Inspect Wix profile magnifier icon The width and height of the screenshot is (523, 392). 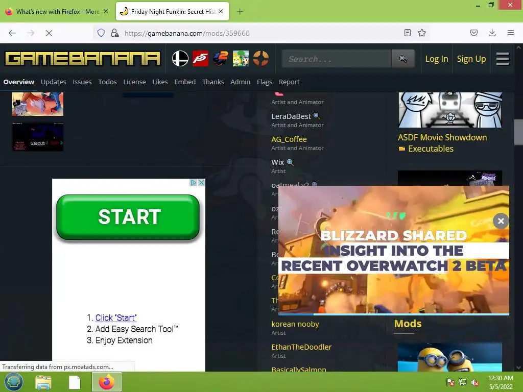coord(290,162)
